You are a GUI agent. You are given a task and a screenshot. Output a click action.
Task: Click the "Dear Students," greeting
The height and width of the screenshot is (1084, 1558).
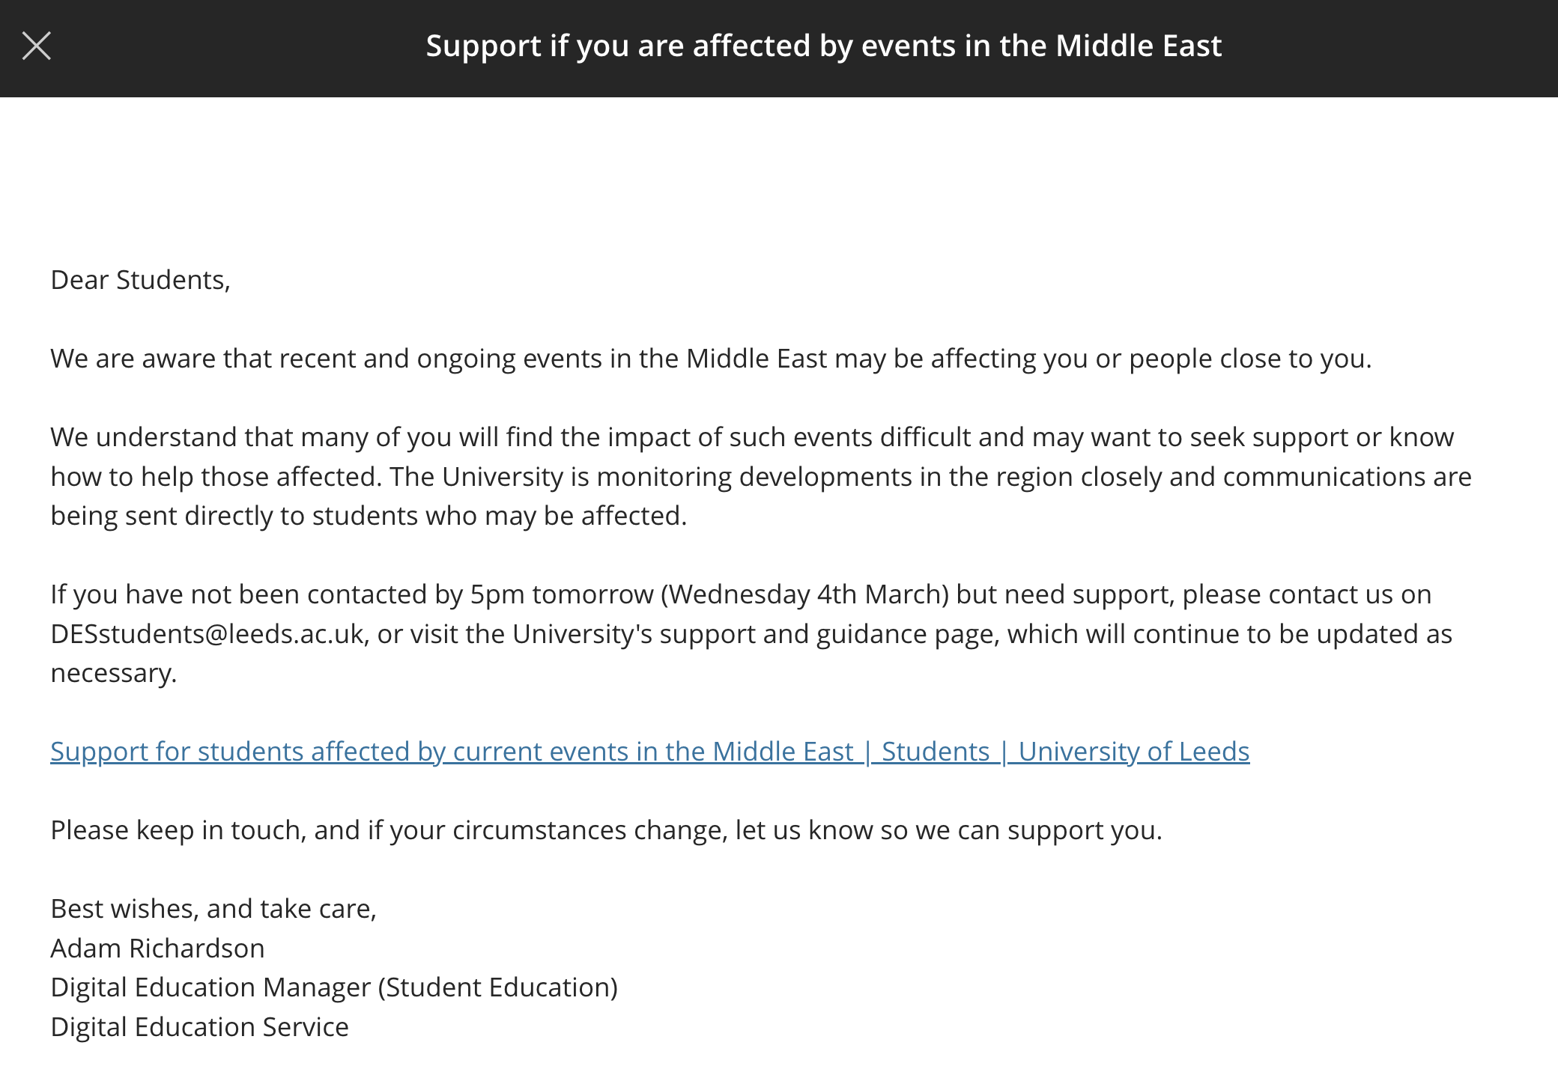(x=140, y=280)
